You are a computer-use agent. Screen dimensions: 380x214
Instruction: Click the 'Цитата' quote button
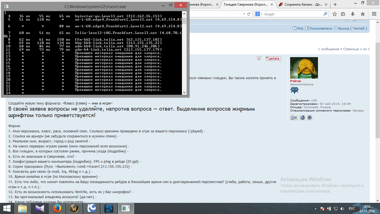273,59
